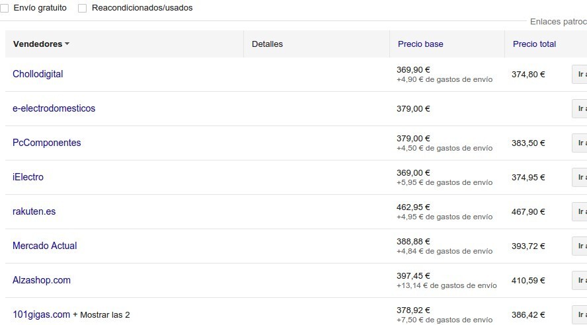The height and width of the screenshot is (325, 587).
Task: Tick the Reacondicionados/usados checkbox
Action: pyautogui.click(x=83, y=8)
